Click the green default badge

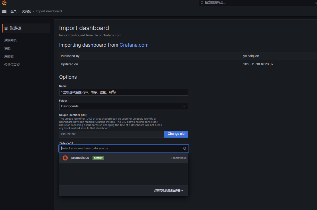click(x=98, y=158)
